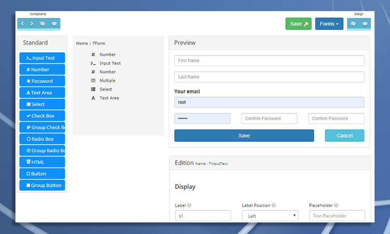Select the Multiple item in form tree
Screen dimensions: 390x234
107,81
